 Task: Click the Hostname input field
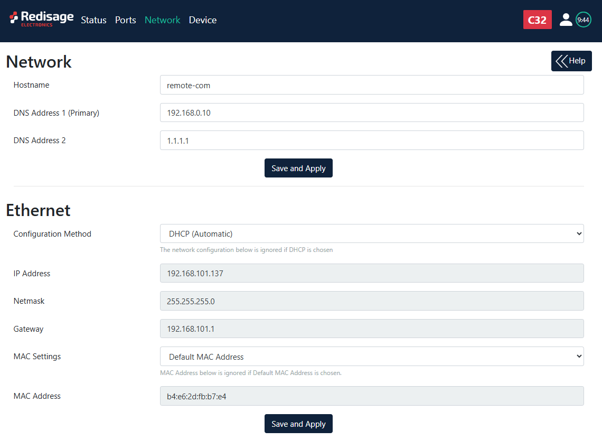pos(372,85)
